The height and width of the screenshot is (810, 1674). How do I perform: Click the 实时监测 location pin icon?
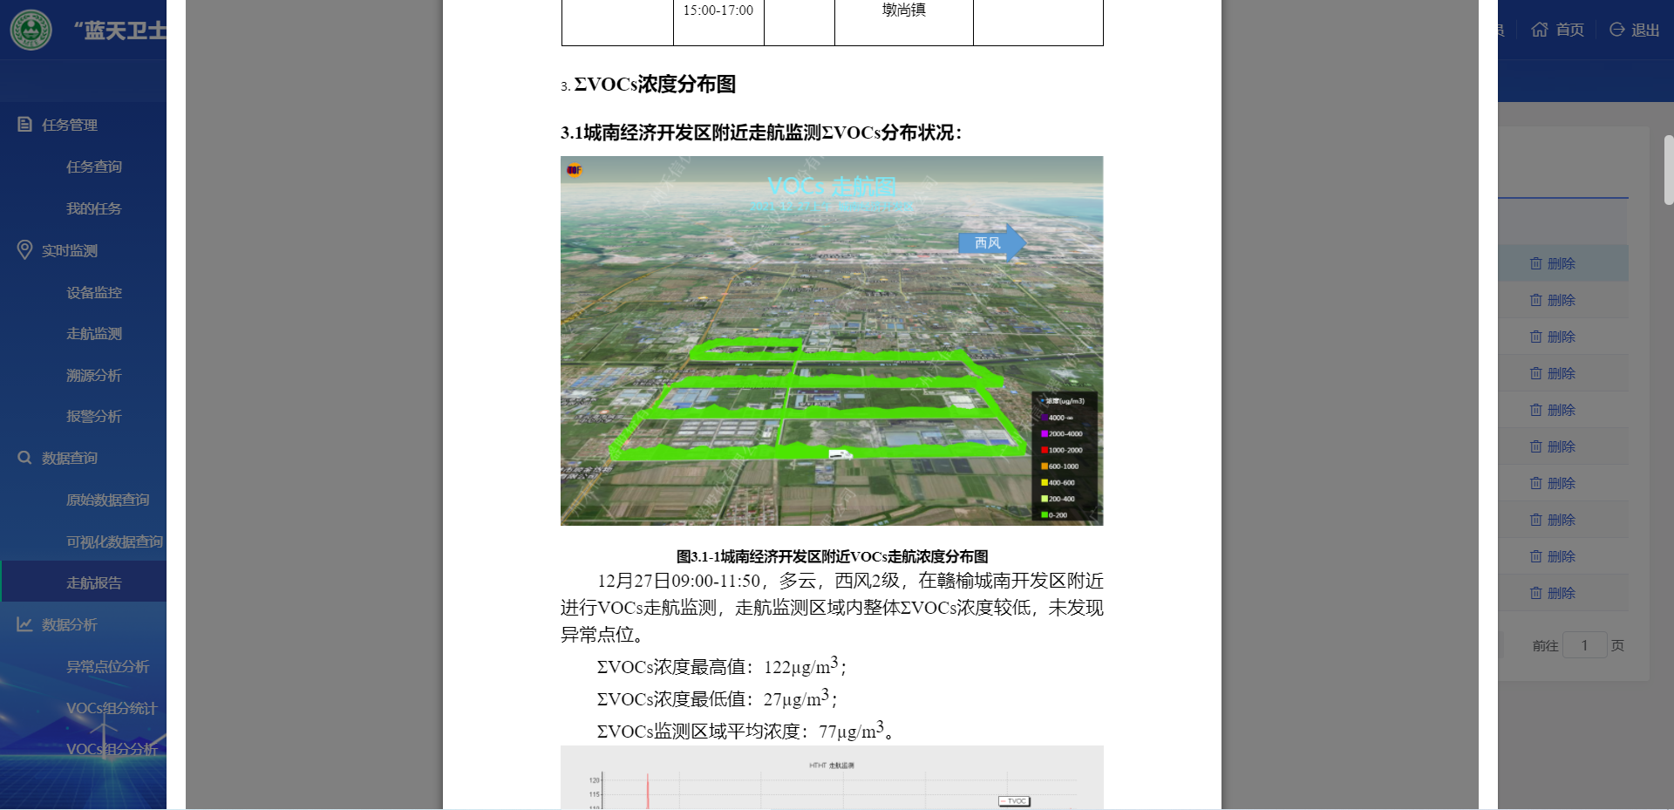click(24, 250)
